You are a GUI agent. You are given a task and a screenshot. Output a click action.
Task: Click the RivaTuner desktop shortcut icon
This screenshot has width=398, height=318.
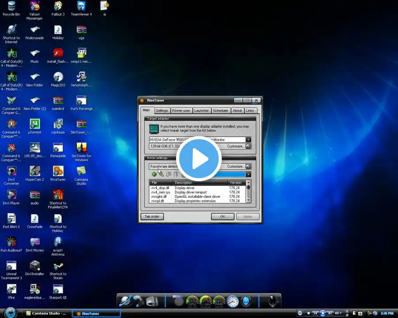pyautogui.click(x=58, y=174)
